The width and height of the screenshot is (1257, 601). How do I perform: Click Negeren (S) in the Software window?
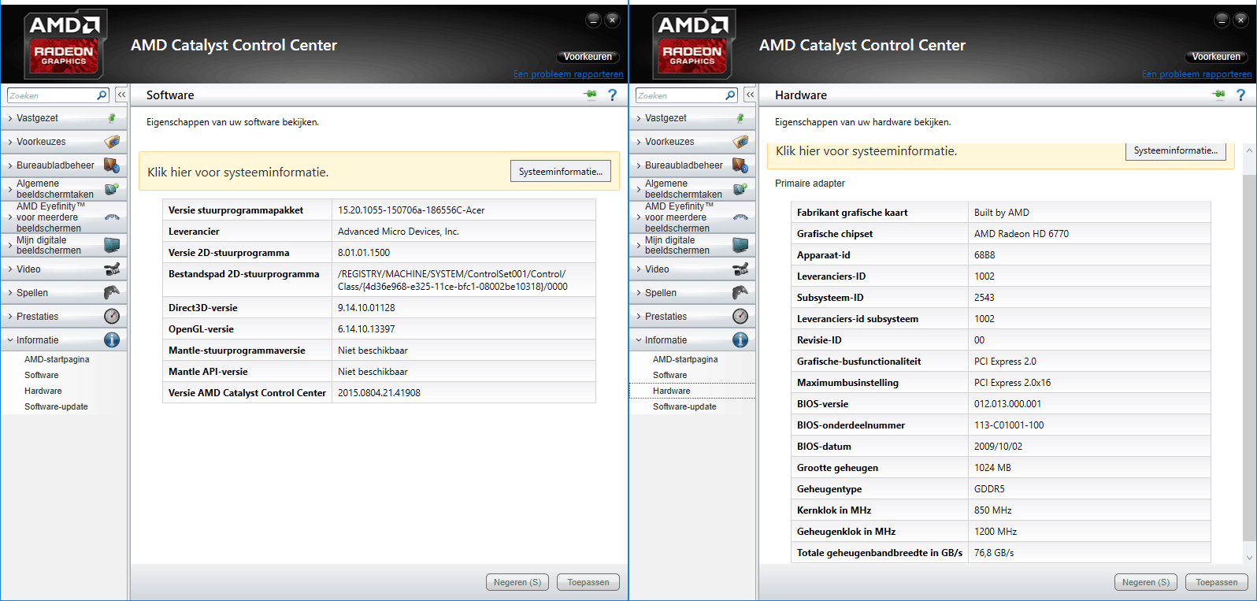[517, 582]
